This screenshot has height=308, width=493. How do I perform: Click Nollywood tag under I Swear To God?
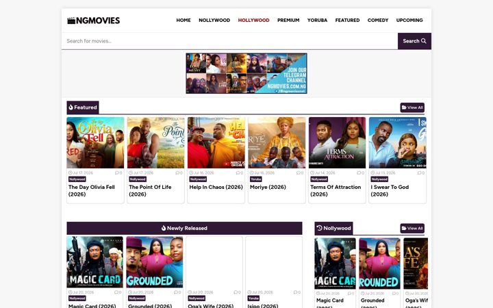pyautogui.click(x=379, y=179)
